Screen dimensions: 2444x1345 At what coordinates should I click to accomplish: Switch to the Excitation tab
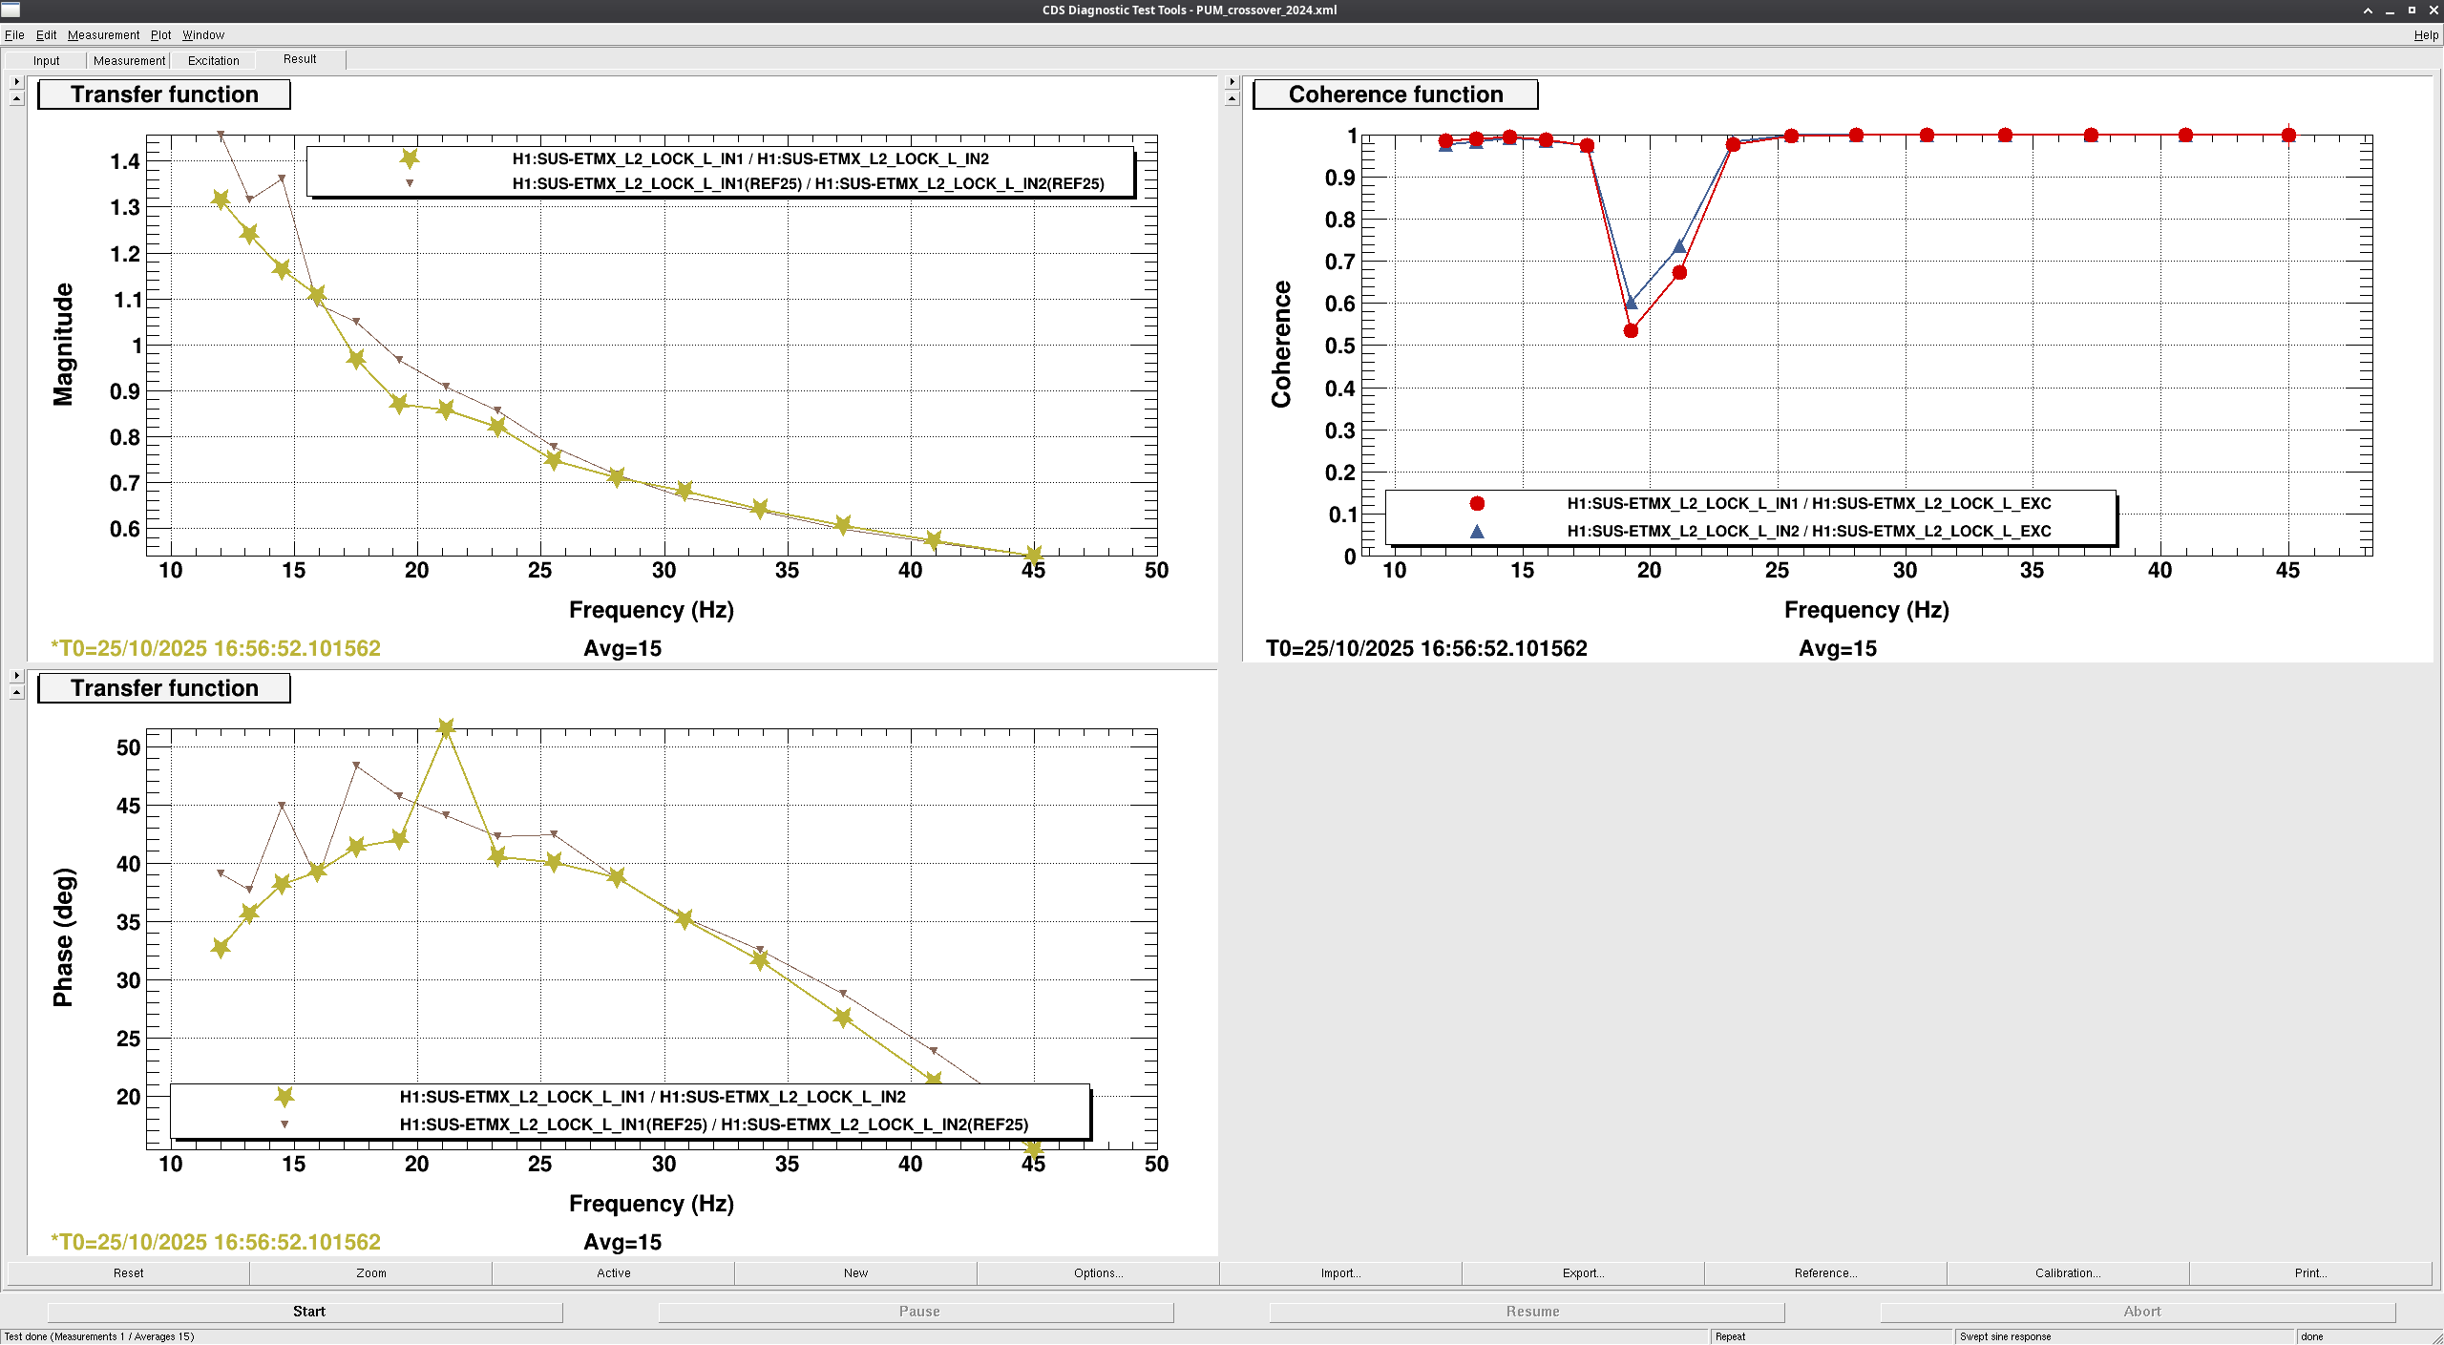213,60
